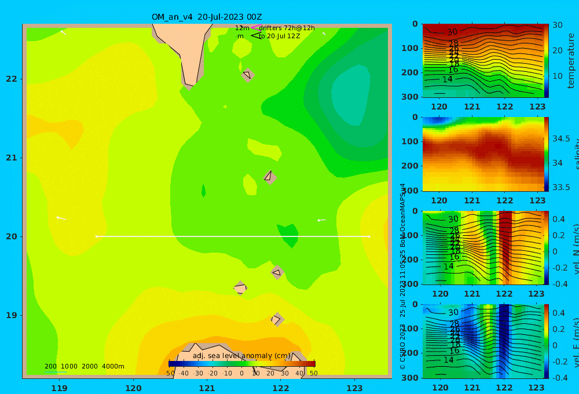Click the '19' latitude tick on the main map
Image resolution: width=579 pixels, height=394 pixels.
click(x=12, y=315)
